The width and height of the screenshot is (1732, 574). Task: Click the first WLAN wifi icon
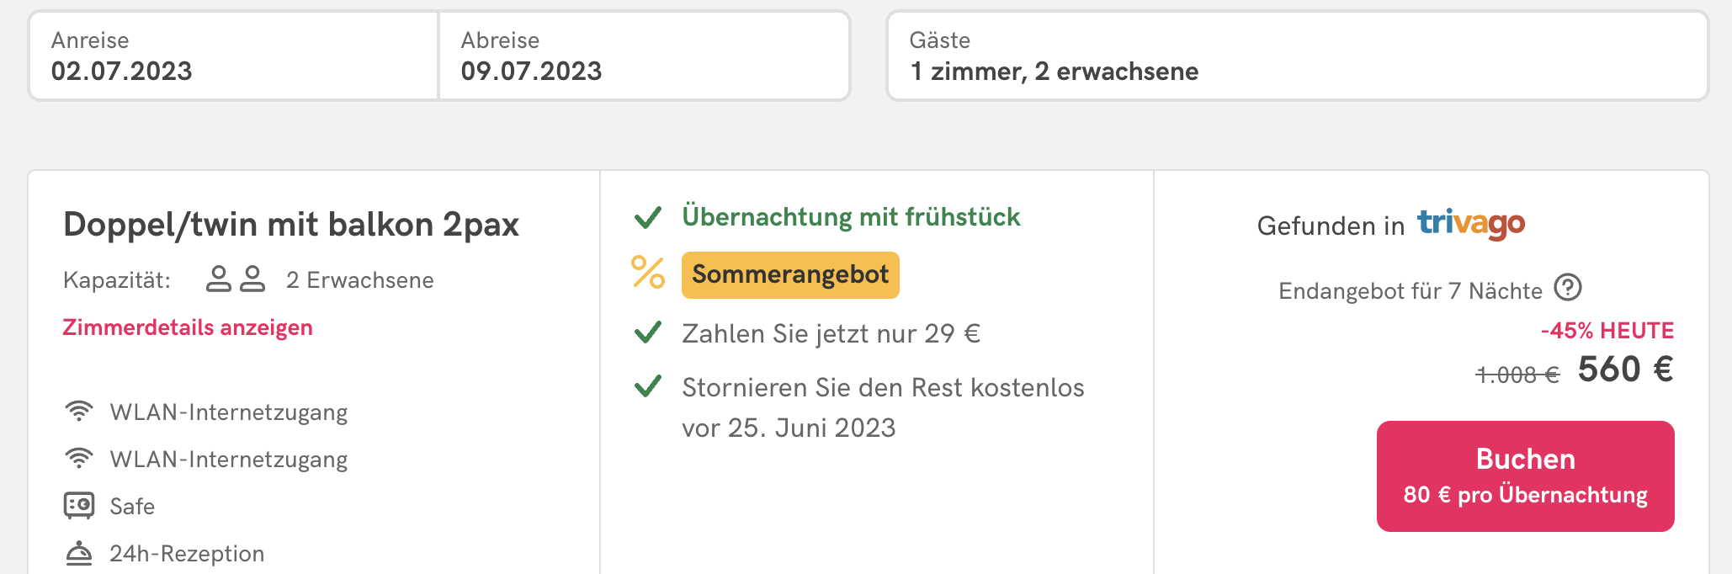click(x=79, y=411)
